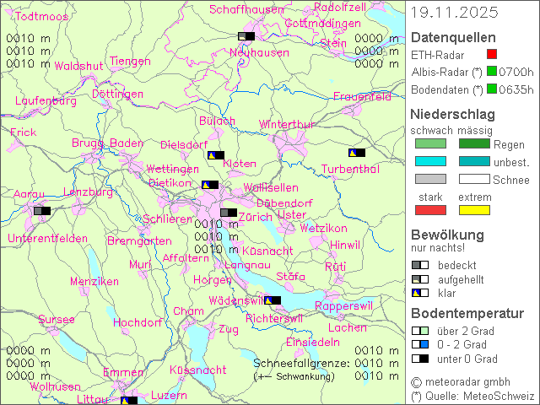The image size is (540, 405).
Task: Click the station icon near Wädenswil
Action: [x=273, y=300]
